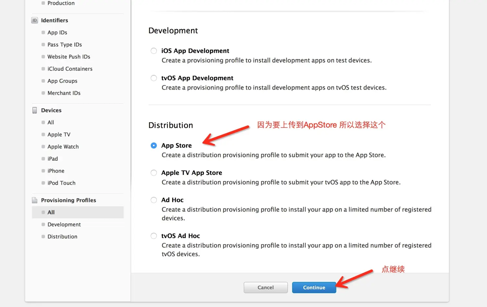This screenshot has width=487, height=307.
Task: Open App IDs in Identifiers
Action: click(57, 32)
